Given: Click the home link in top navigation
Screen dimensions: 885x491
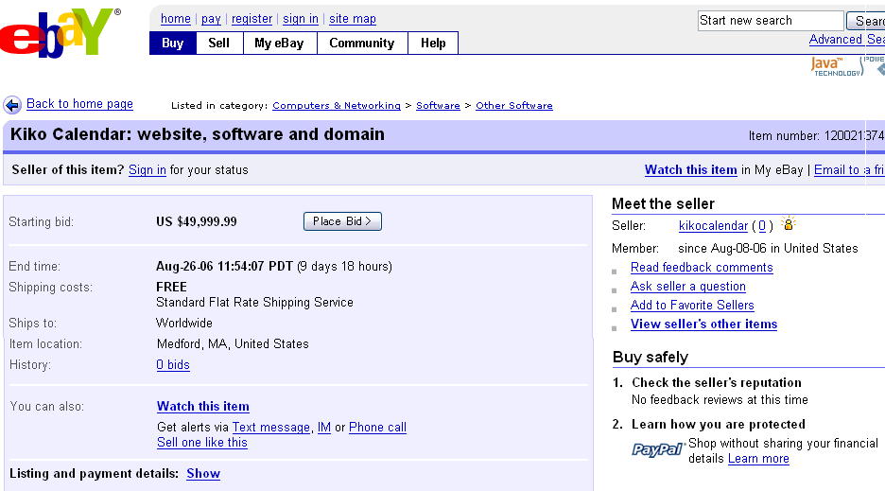Looking at the screenshot, I should pos(176,19).
